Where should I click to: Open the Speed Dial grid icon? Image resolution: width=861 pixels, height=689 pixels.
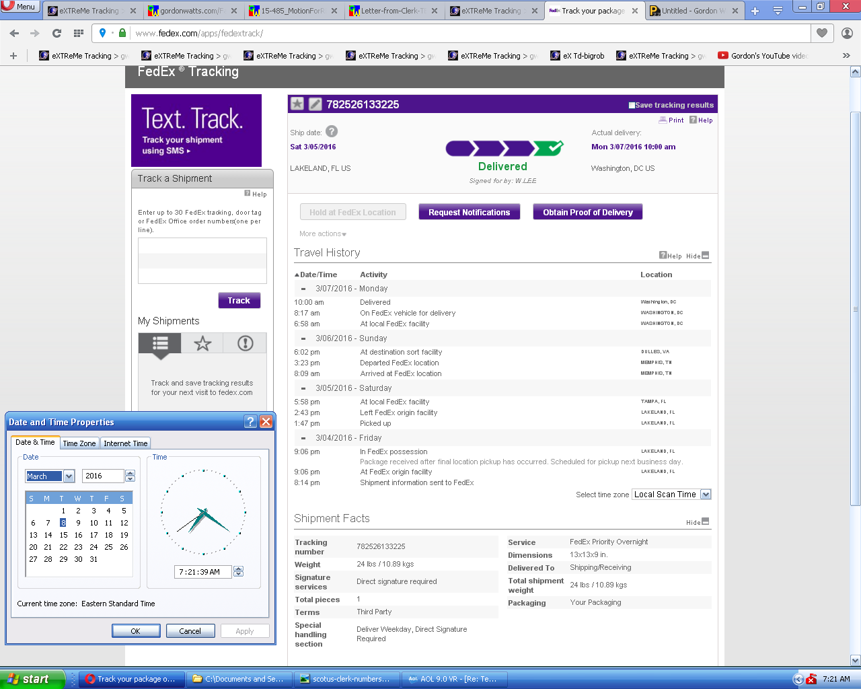79,33
